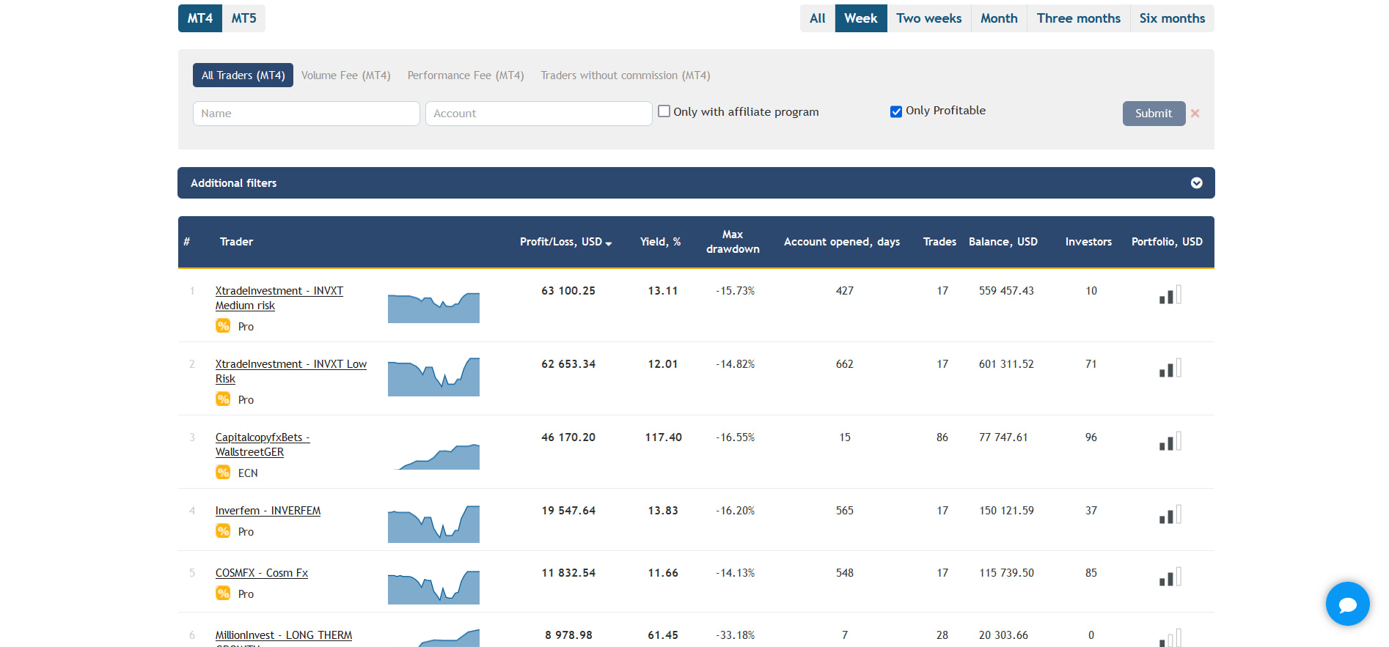Open MillionInvest - LONG THERM trader link
Screen dimensions: 1389x647
[284, 635]
